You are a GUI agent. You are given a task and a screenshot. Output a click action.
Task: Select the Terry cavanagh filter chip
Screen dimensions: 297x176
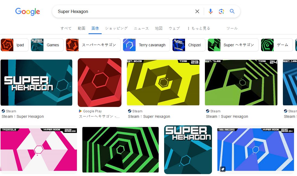146,45
